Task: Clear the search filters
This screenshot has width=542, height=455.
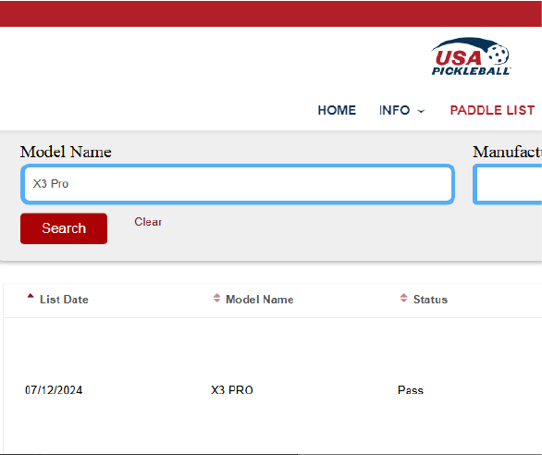Action: (x=148, y=222)
